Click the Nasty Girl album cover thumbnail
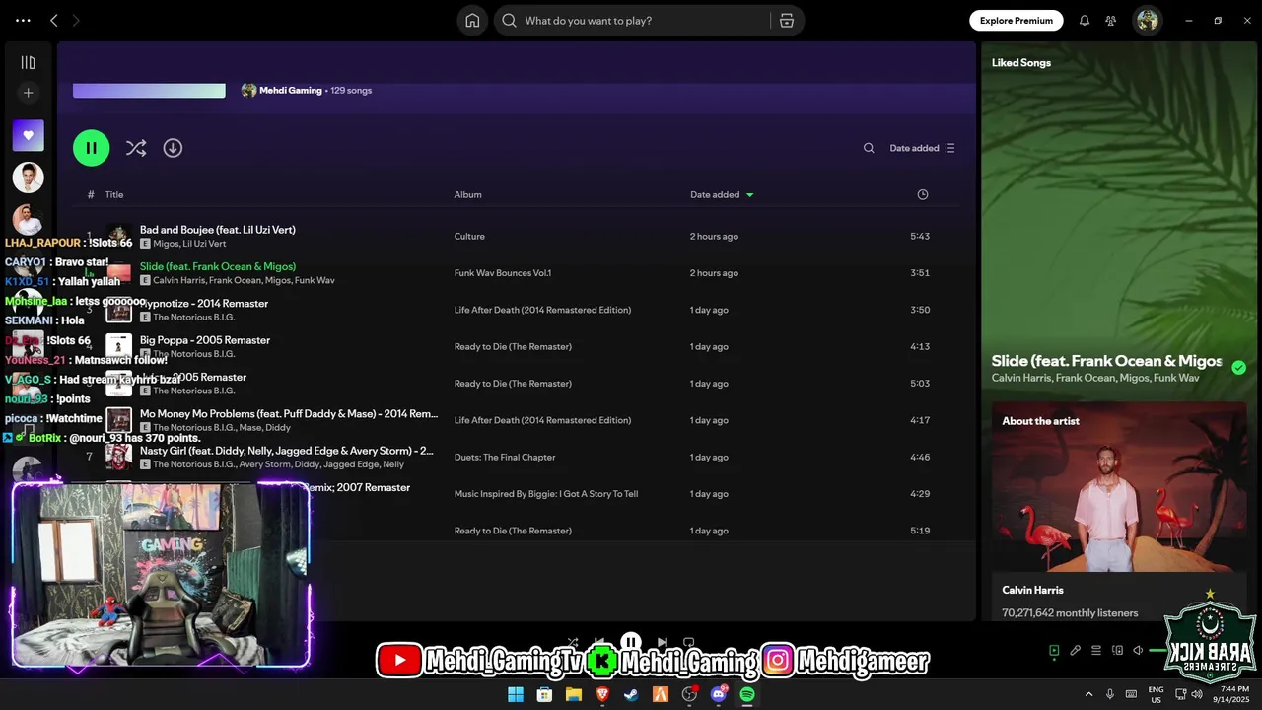1262x710 pixels. pyautogui.click(x=118, y=457)
